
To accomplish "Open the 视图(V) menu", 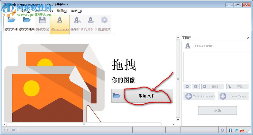I will 25,11.
